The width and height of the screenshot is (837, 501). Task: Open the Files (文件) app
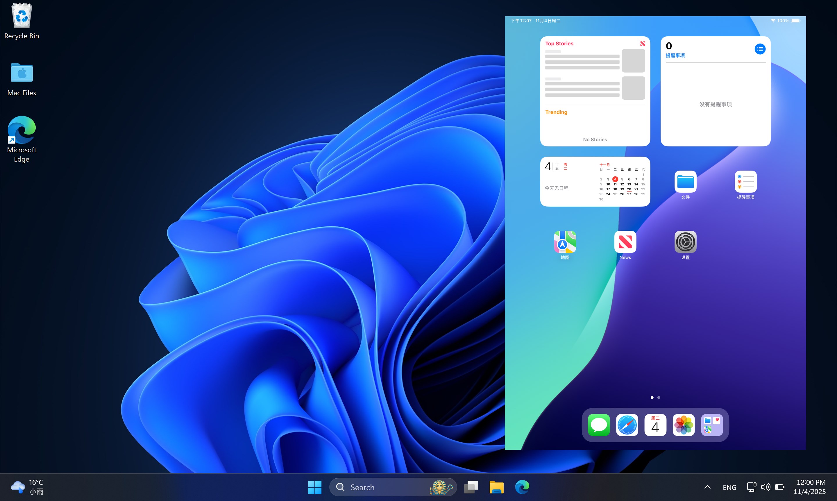pyautogui.click(x=685, y=182)
